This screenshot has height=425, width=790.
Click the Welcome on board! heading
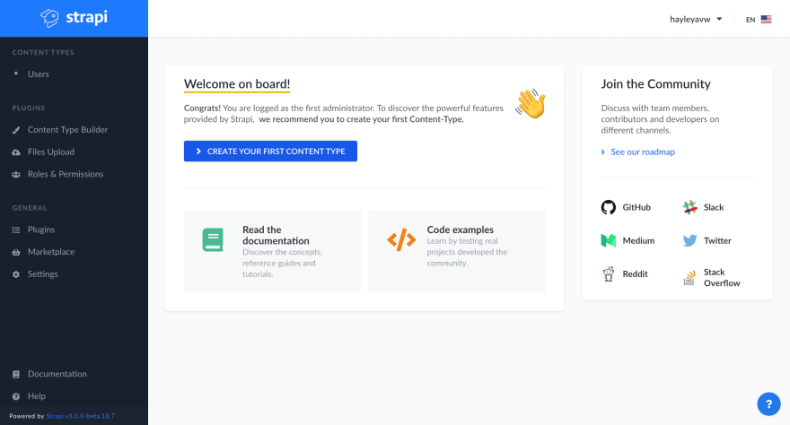pyautogui.click(x=237, y=84)
